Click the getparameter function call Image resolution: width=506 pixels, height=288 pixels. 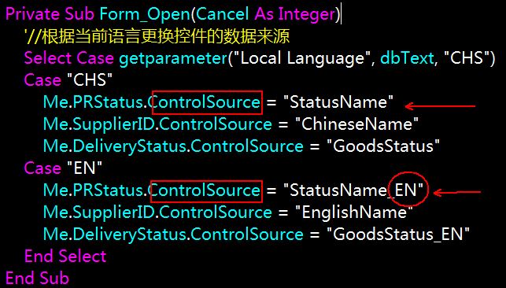[x=173, y=59]
